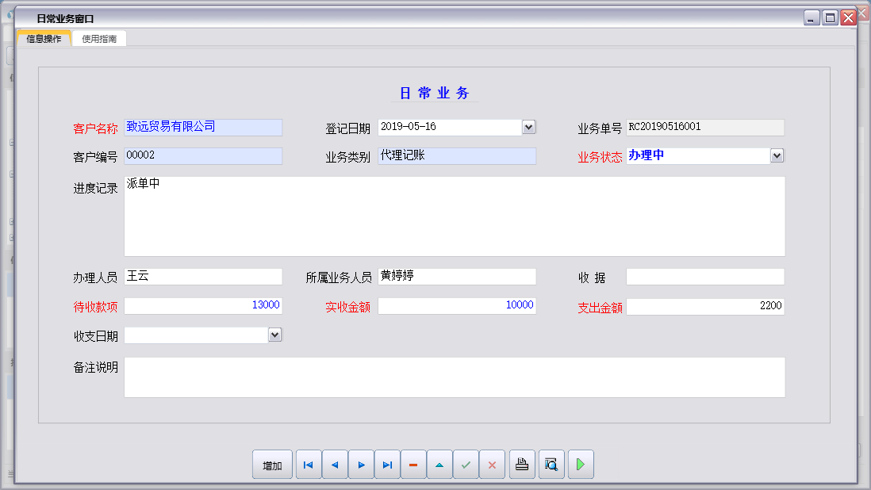Screen dimensions: 871x490
Task: Jump to the first record
Action: coord(308,465)
